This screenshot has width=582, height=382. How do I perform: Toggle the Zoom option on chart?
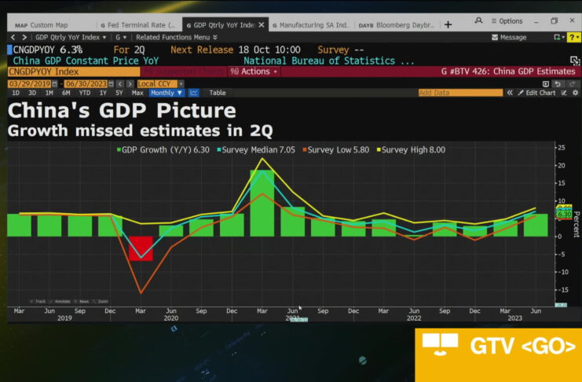point(101,301)
